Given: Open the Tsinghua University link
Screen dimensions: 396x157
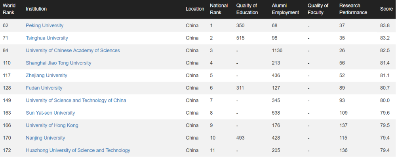Looking at the screenshot, I should [47, 38].
